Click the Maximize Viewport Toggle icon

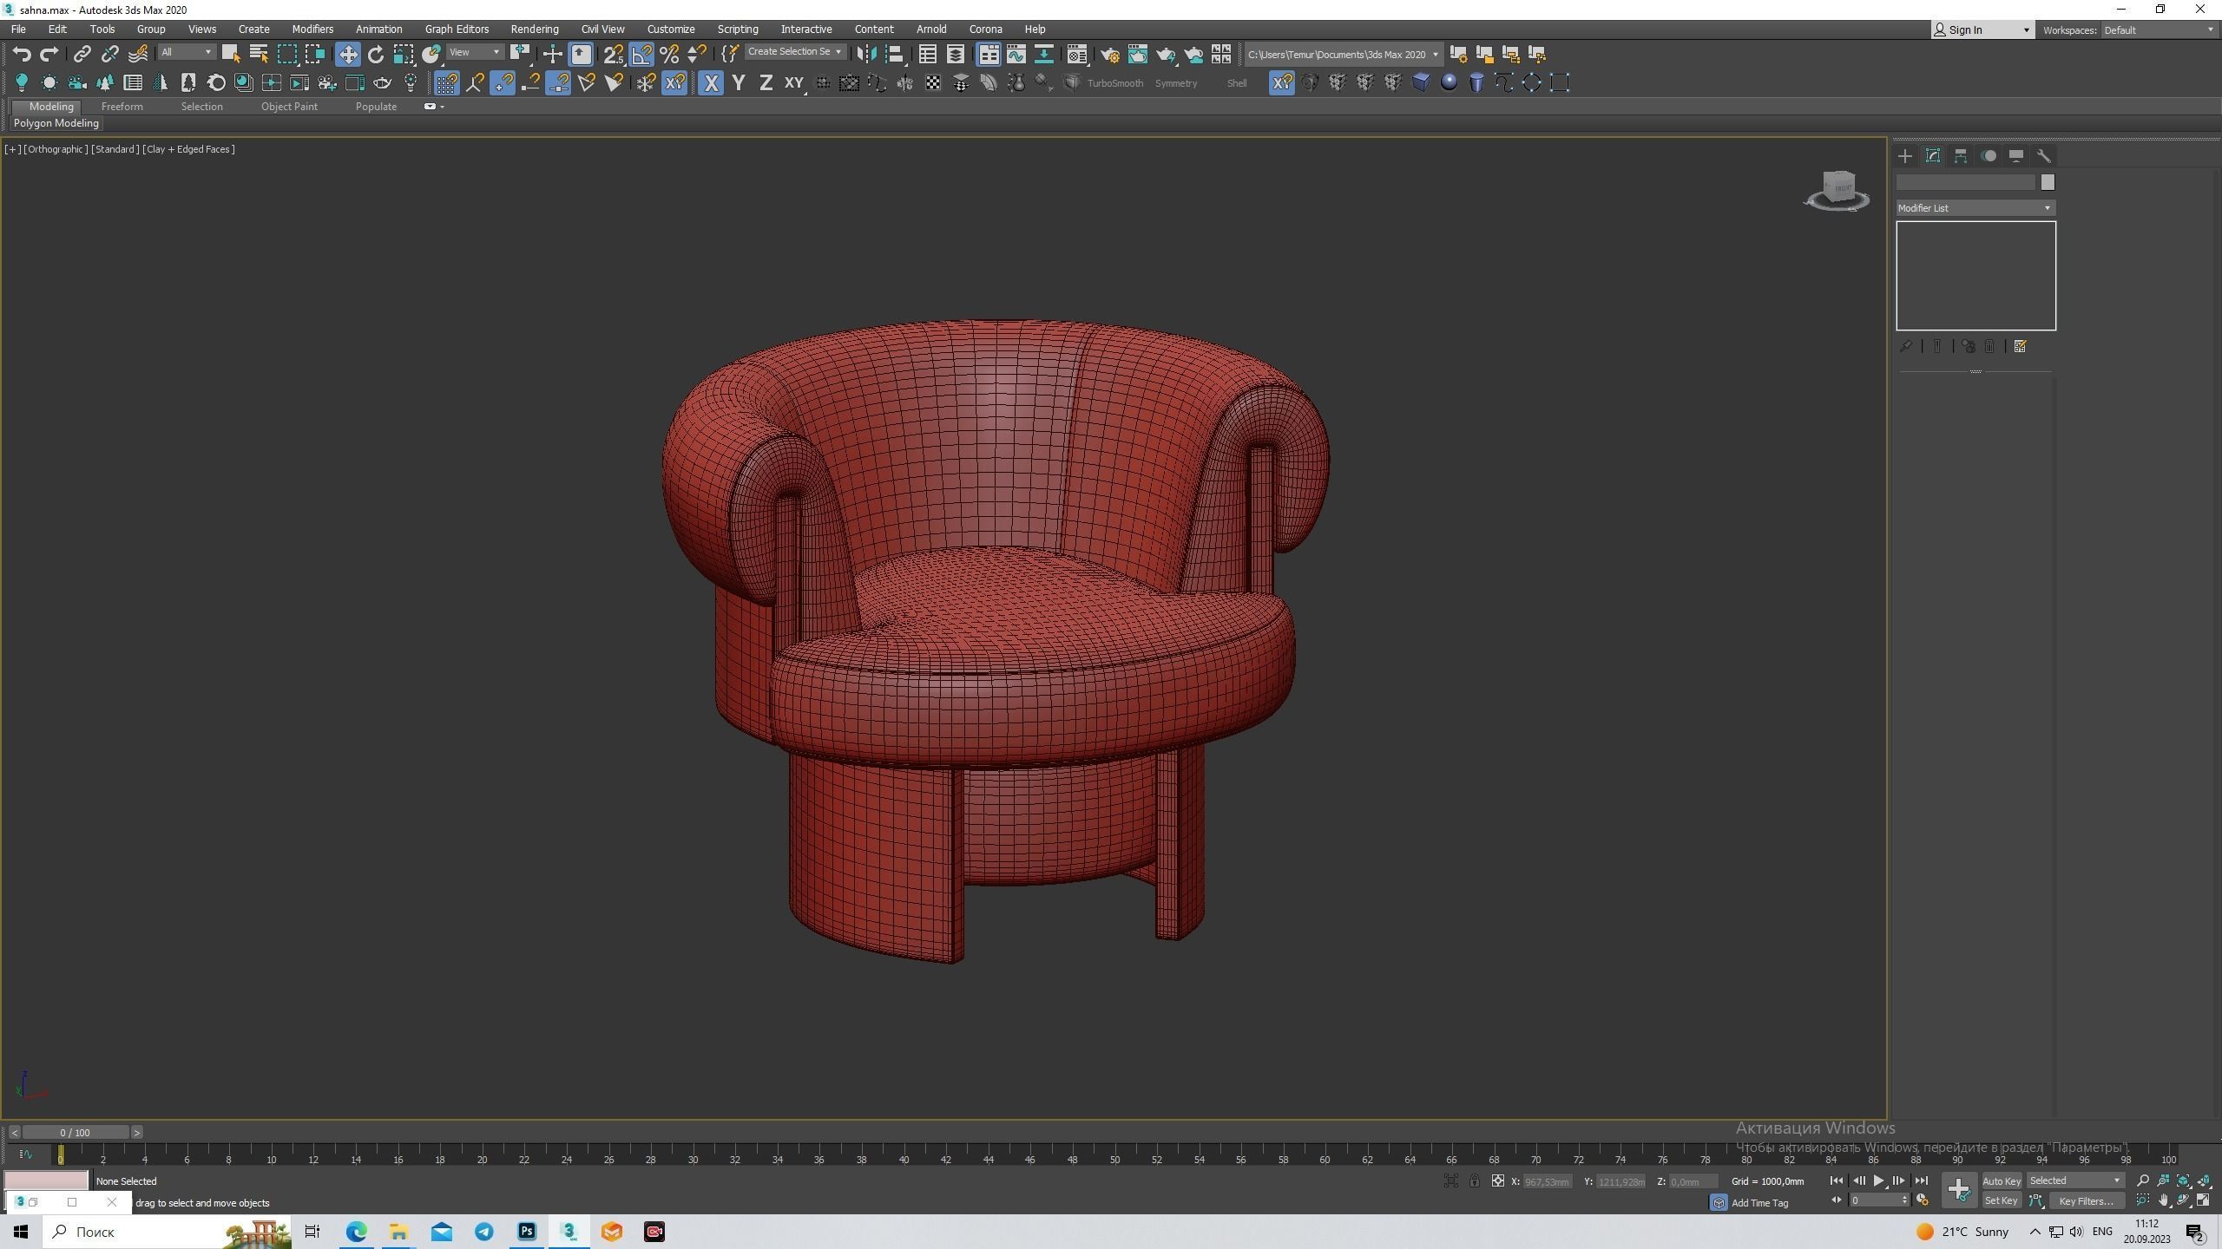(x=2204, y=1201)
